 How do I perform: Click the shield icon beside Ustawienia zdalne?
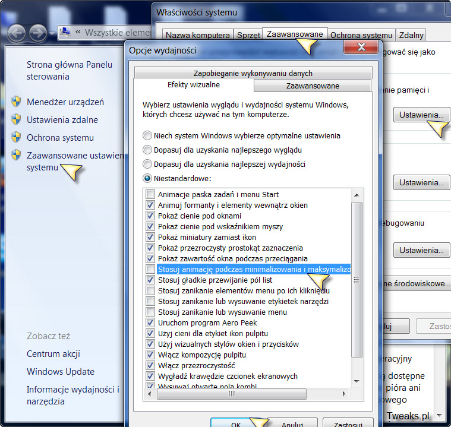pyautogui.click(x=16, y=119)
